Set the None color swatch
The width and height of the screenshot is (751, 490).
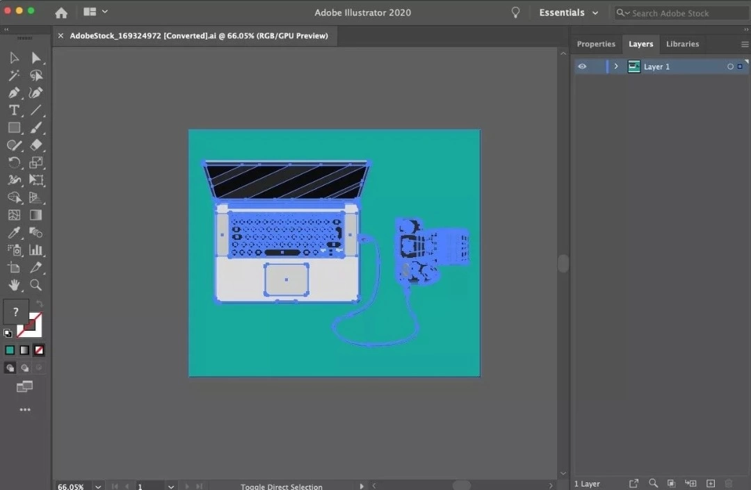[40, 350]
